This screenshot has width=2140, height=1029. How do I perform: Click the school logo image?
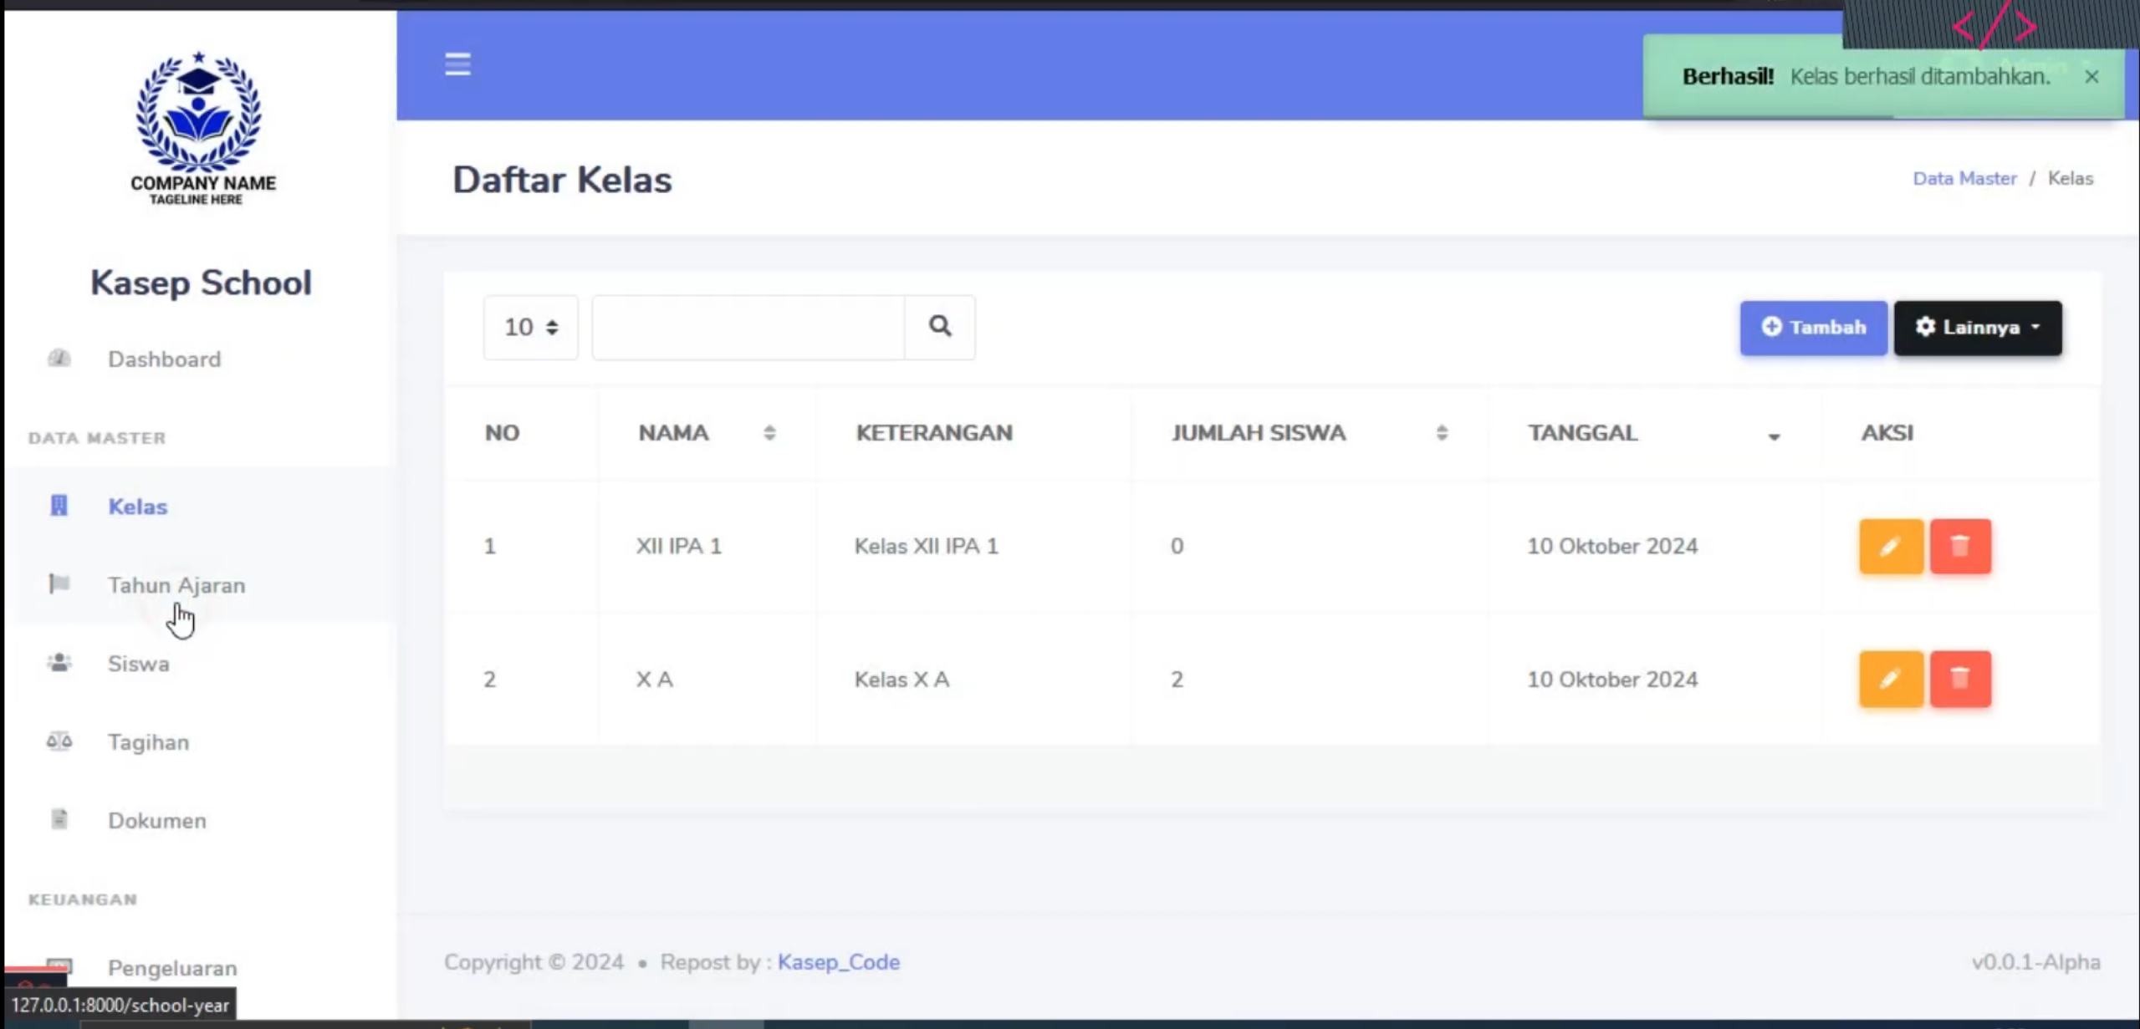201,128
